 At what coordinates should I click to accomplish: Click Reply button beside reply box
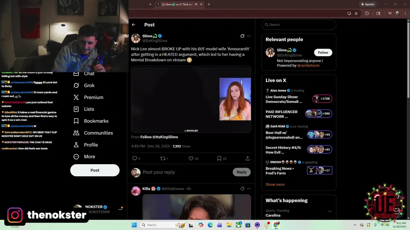pos(242,172)
